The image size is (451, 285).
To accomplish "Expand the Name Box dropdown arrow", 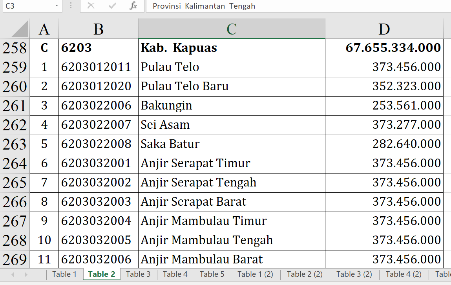I will tap(57, 6).
